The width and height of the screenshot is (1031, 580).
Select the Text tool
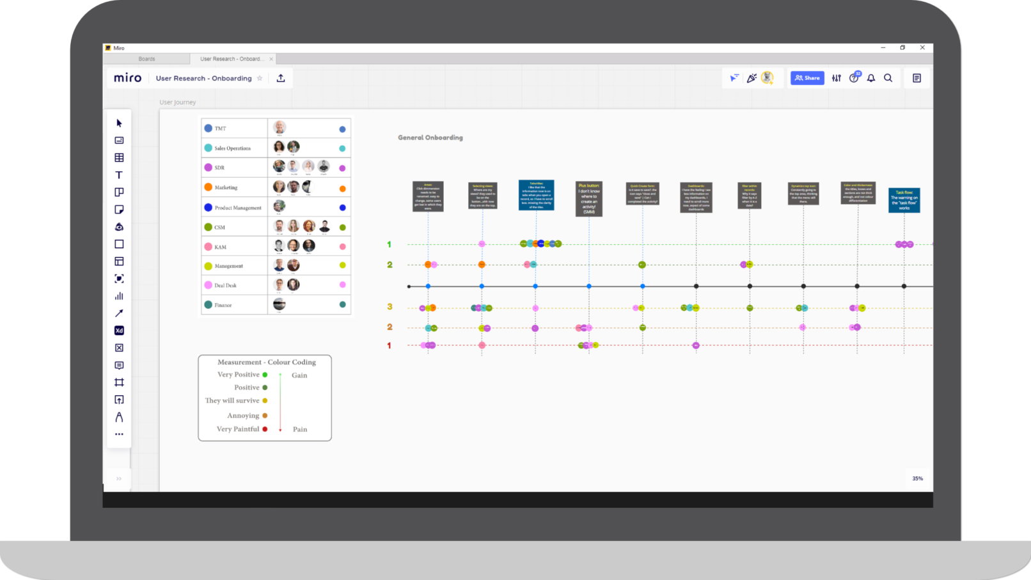coord(119,175)
